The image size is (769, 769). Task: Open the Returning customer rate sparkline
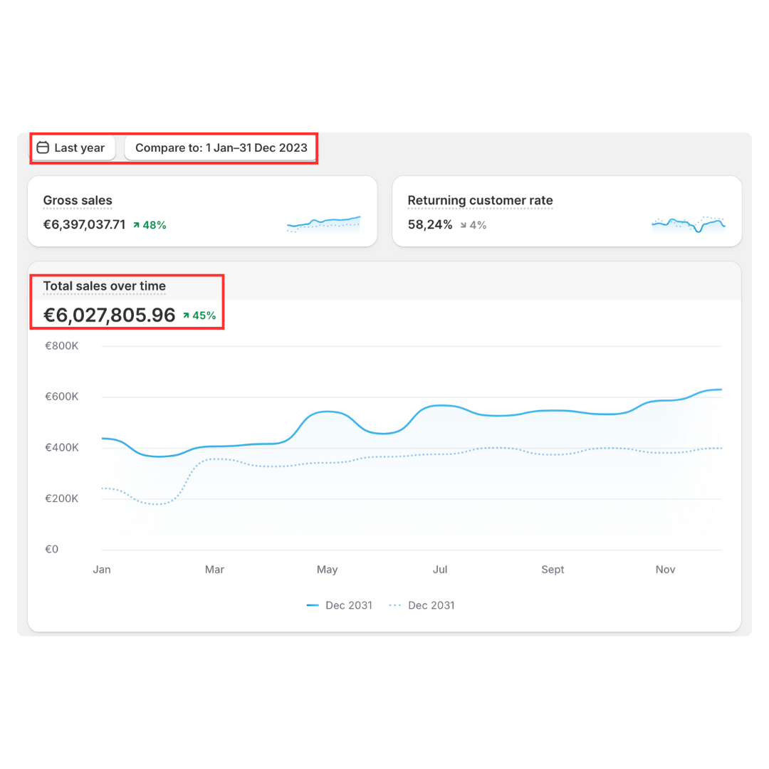click(x=688, y=224)
